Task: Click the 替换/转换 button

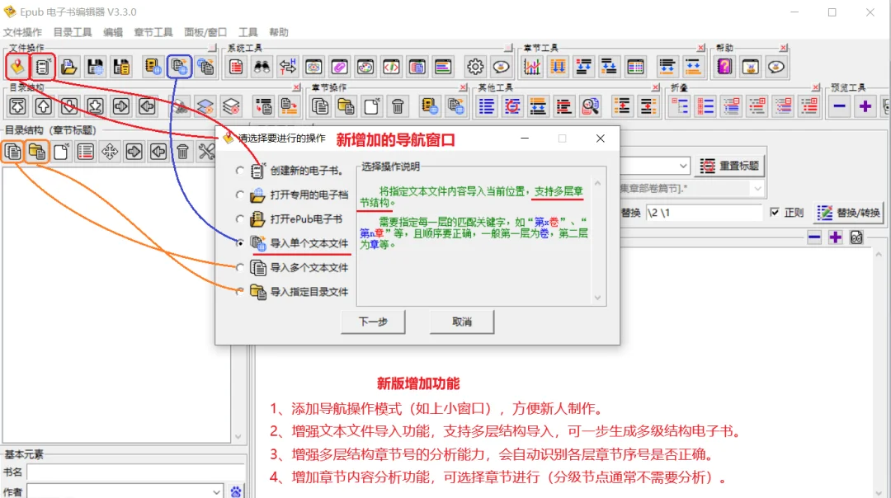Action: click(849, 213)
